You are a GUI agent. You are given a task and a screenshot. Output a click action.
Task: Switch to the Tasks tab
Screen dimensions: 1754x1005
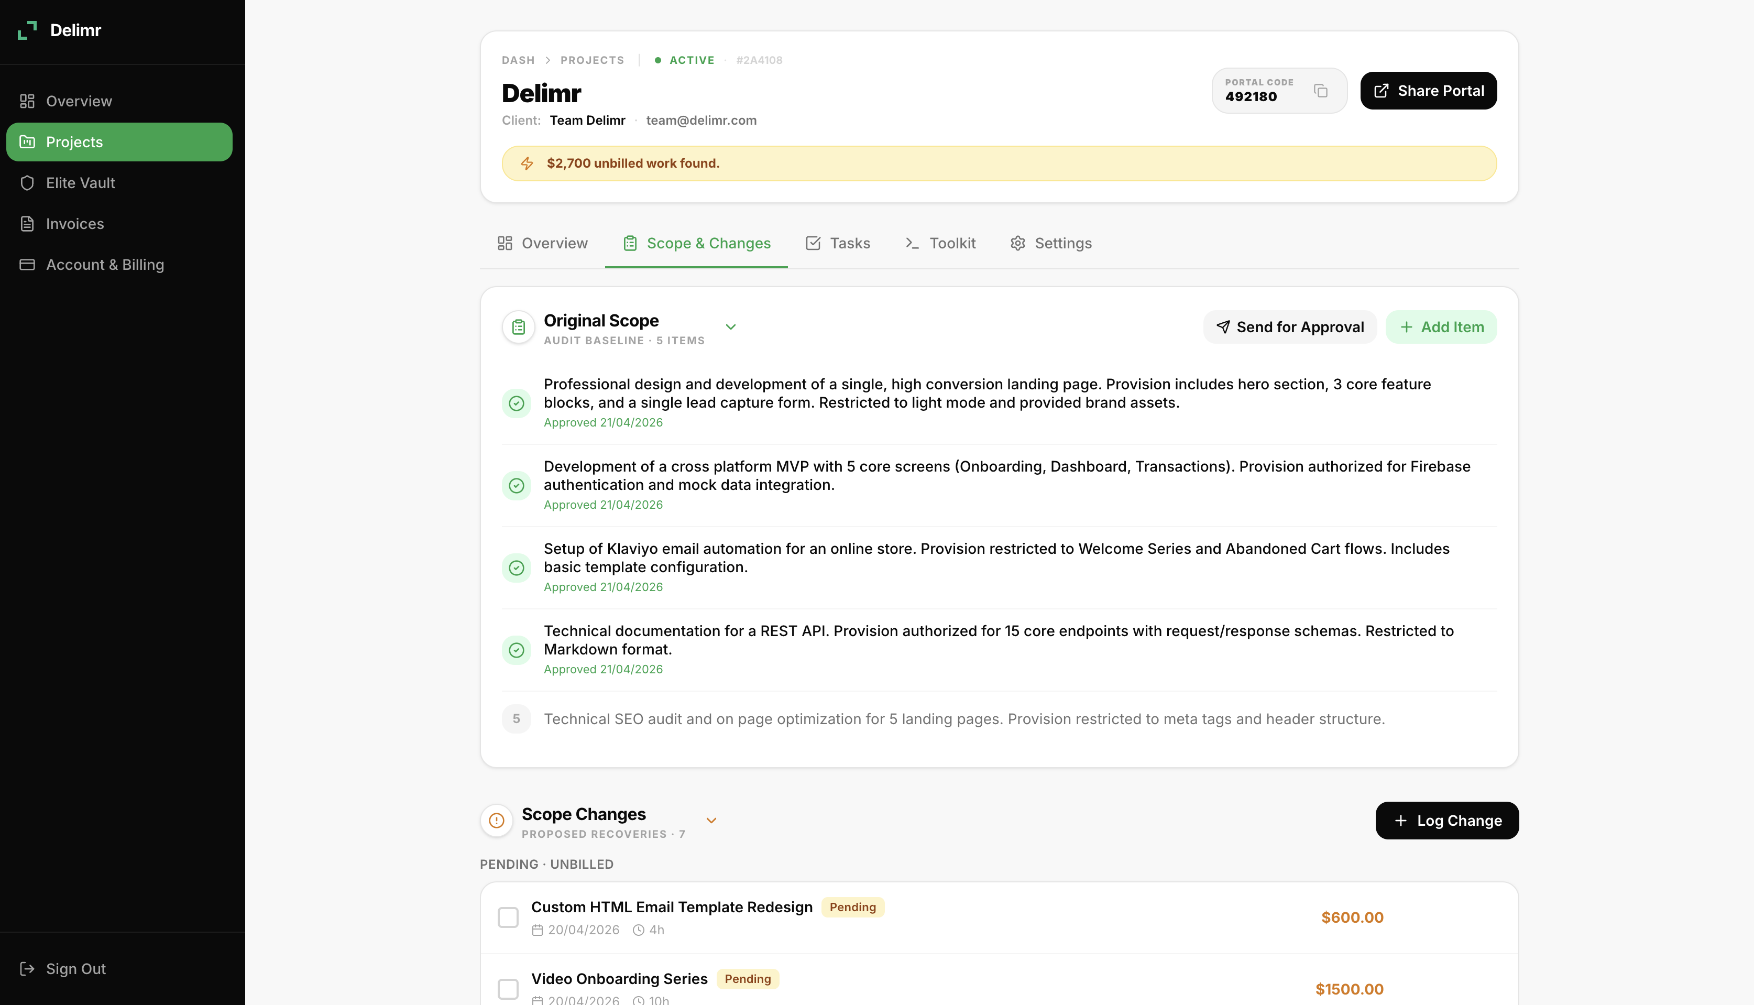(x=838, y=243)
